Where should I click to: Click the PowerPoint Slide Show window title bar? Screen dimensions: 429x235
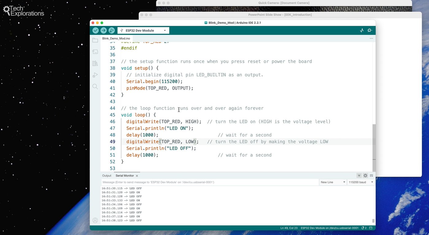280,15
